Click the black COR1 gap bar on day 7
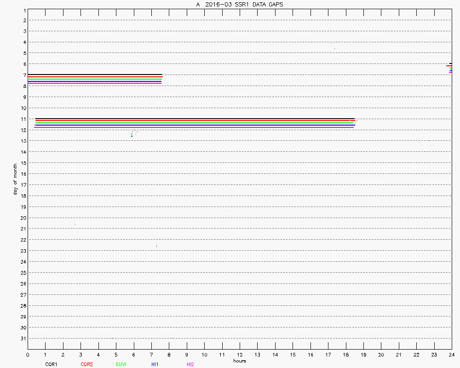 (95, 75)
